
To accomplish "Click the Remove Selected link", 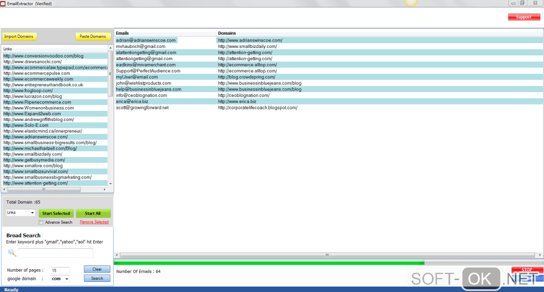I will [94, 222].
